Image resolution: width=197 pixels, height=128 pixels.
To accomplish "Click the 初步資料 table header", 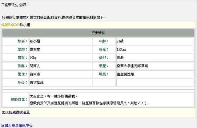I will 98,33.
